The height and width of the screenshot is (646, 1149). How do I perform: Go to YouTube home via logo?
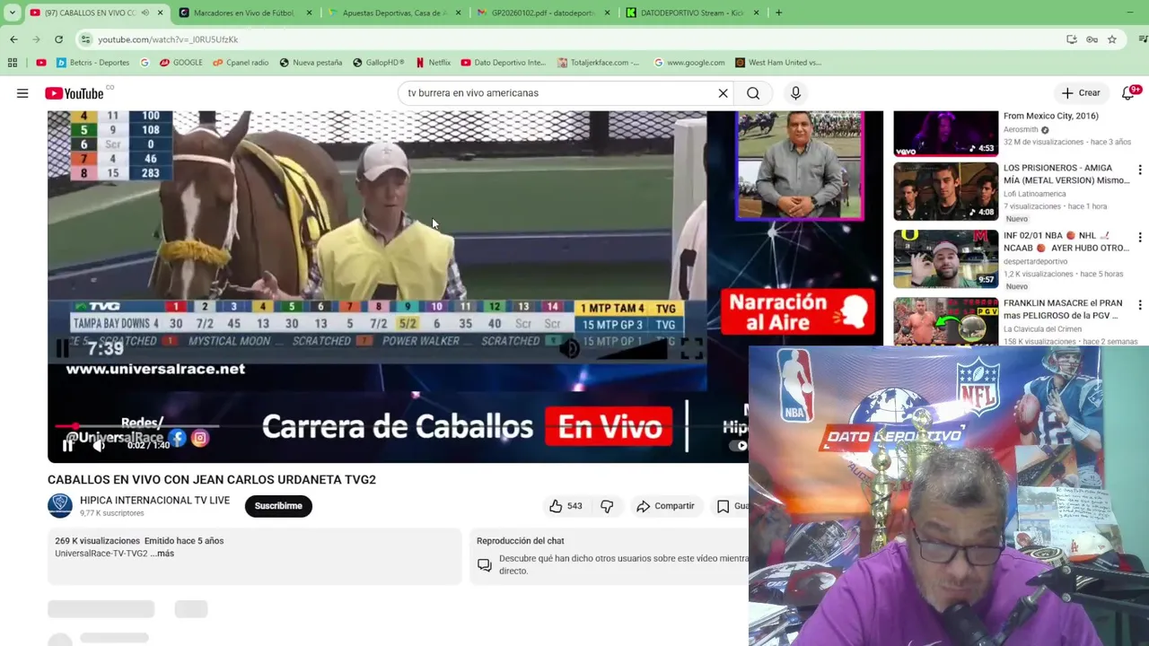tap(75, 93)
